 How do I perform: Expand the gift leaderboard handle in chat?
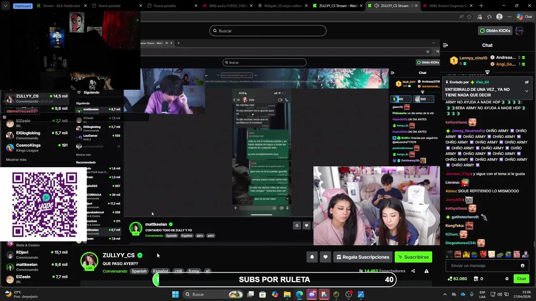(x=487, y=72)
